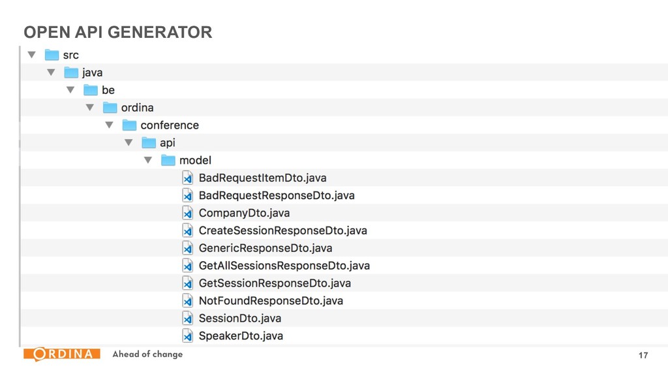Select NotFoundResponseDto.java file
The height and width of the screenshot is (376, 668).
pos(271,300)
